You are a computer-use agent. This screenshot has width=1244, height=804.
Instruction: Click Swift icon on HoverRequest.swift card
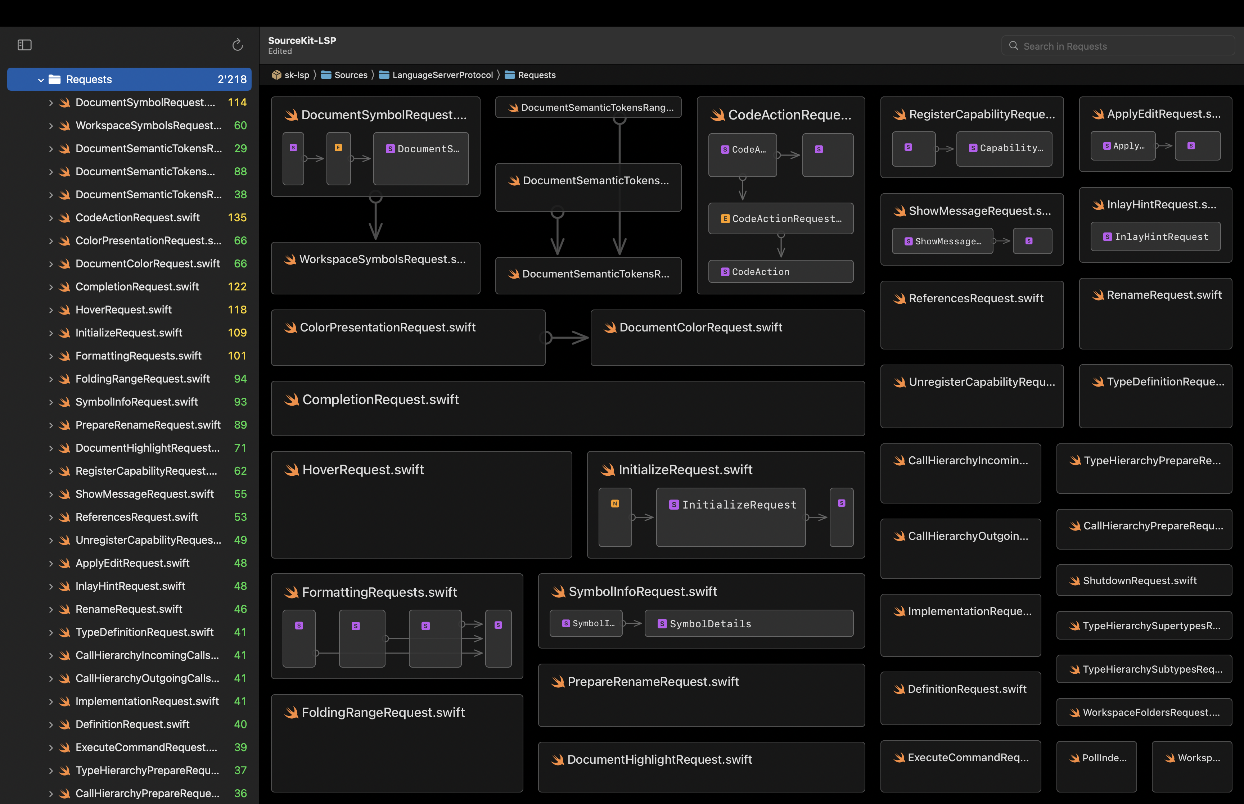pos(291,470)
